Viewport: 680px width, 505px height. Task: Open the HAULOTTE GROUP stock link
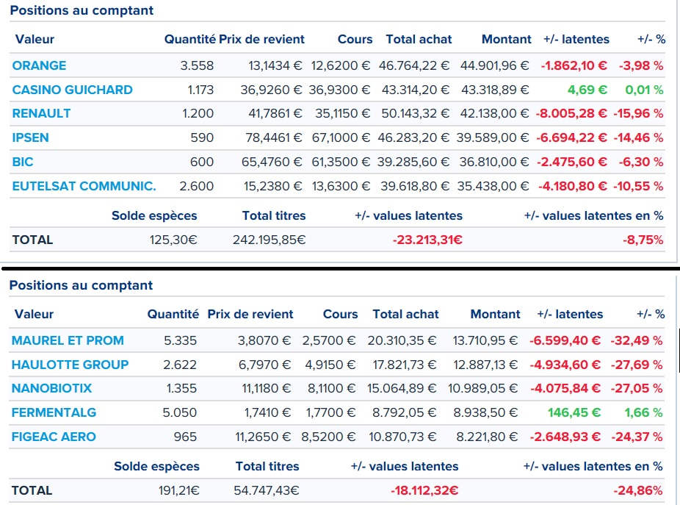click(70, 365)
